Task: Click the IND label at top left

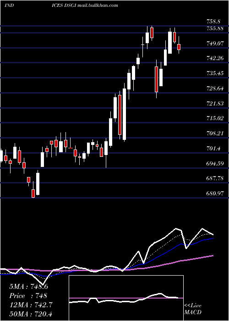Action: point(9,6)
